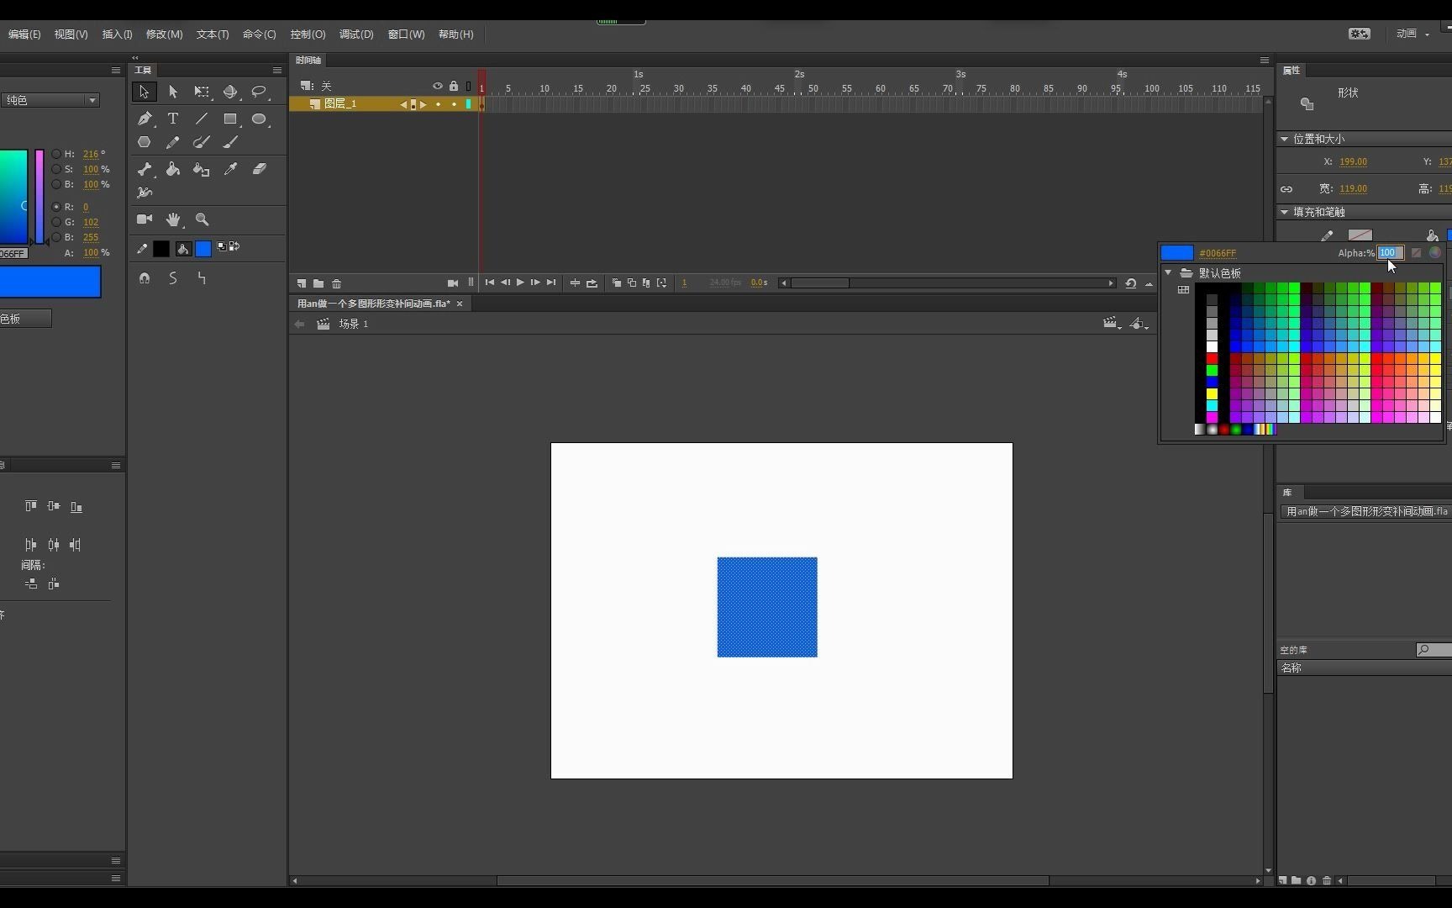Open the edit scene clapper dropdown

point(1112,323)
